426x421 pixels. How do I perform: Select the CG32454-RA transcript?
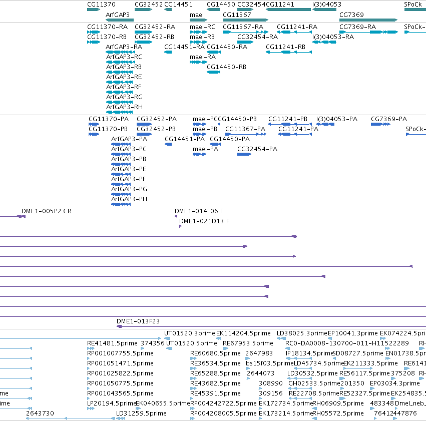(x=245, y=42)
